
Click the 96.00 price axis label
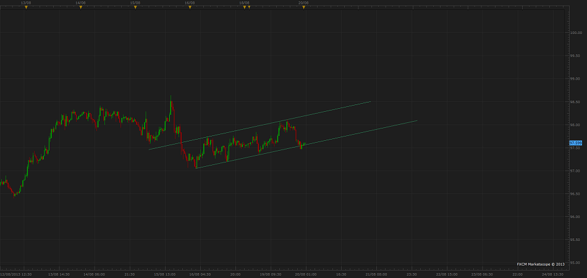[x=575, y=217]
